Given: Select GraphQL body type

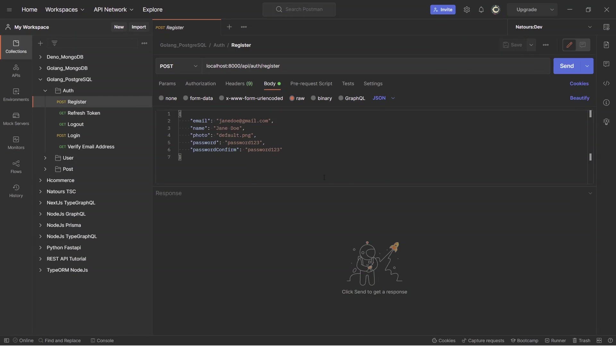Looking at the screenshot, I should click(x=341, y=98).
